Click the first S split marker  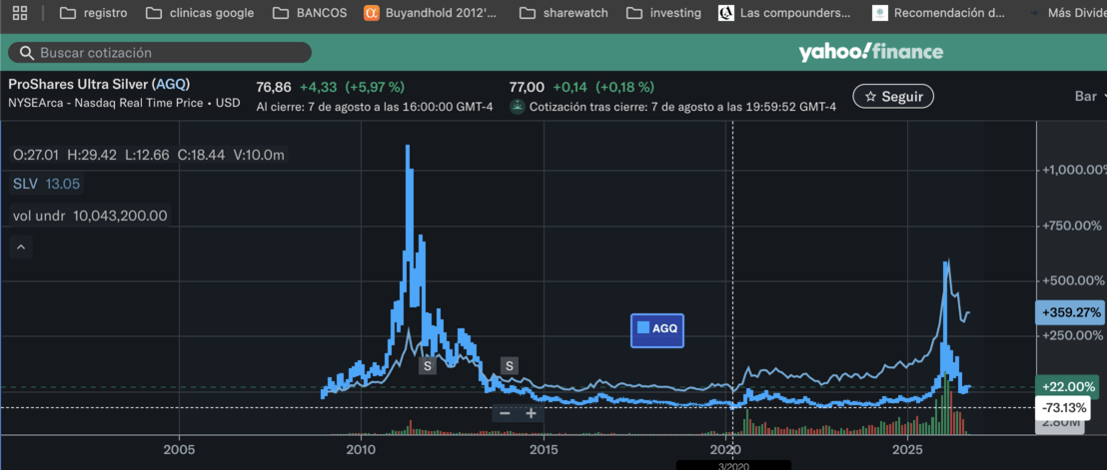[428, 365]
